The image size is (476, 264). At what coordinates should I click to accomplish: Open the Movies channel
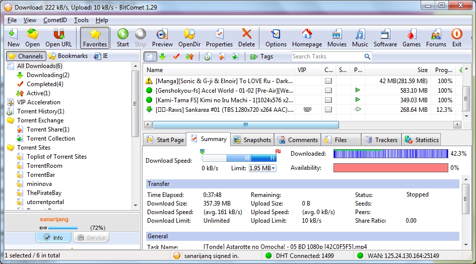[x=336, y=38]
